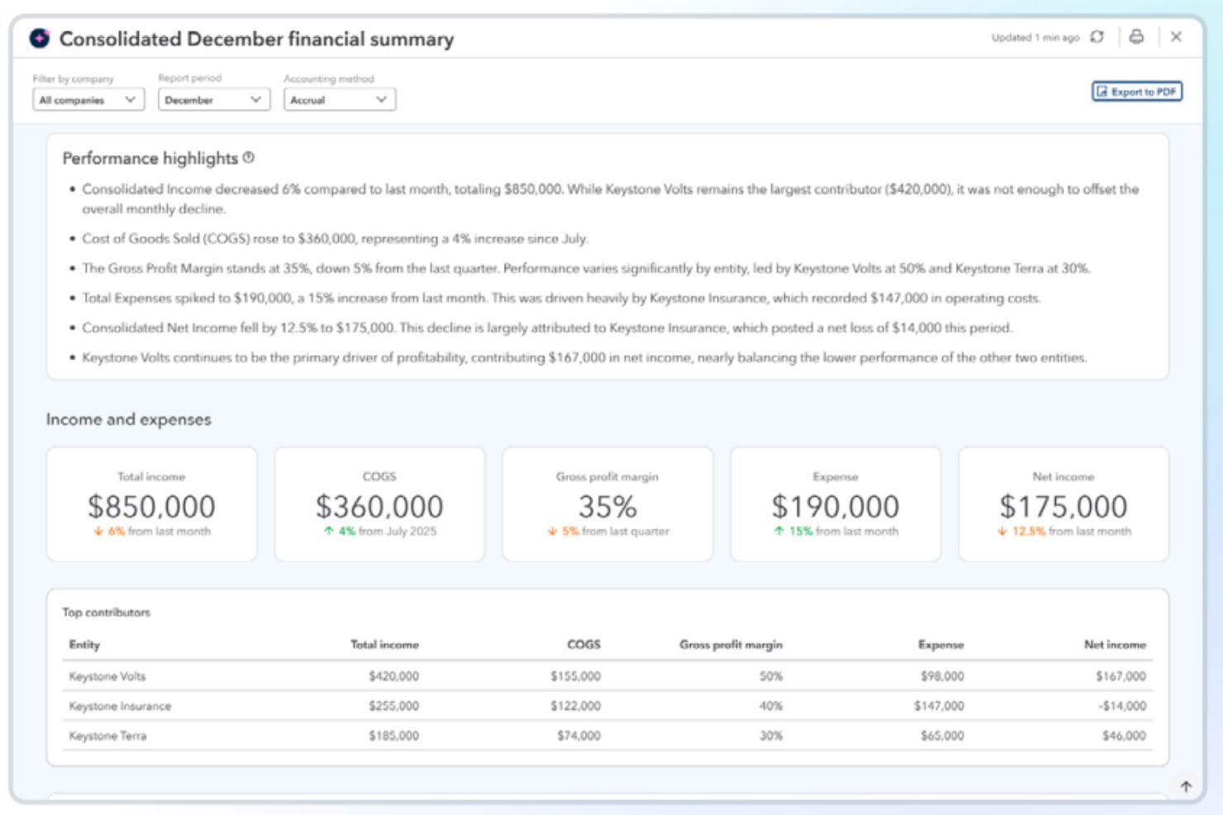Click the back-to-top arrow
The width and height of the screenshot is (1223, 815).
(1187, 787)
